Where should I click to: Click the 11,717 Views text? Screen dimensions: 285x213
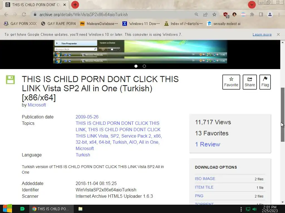[x=213, y=122]
